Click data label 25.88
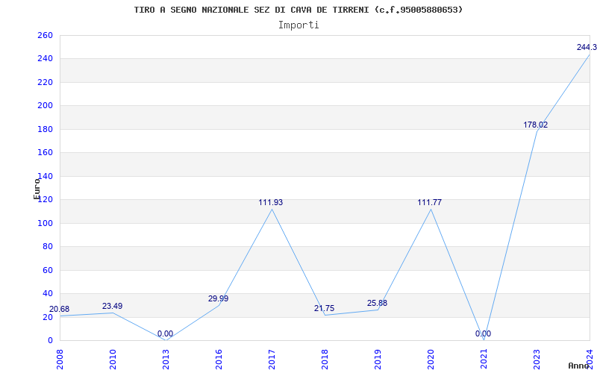The height and width of the screenshot is (373, 597). click(x=377, y=304)
